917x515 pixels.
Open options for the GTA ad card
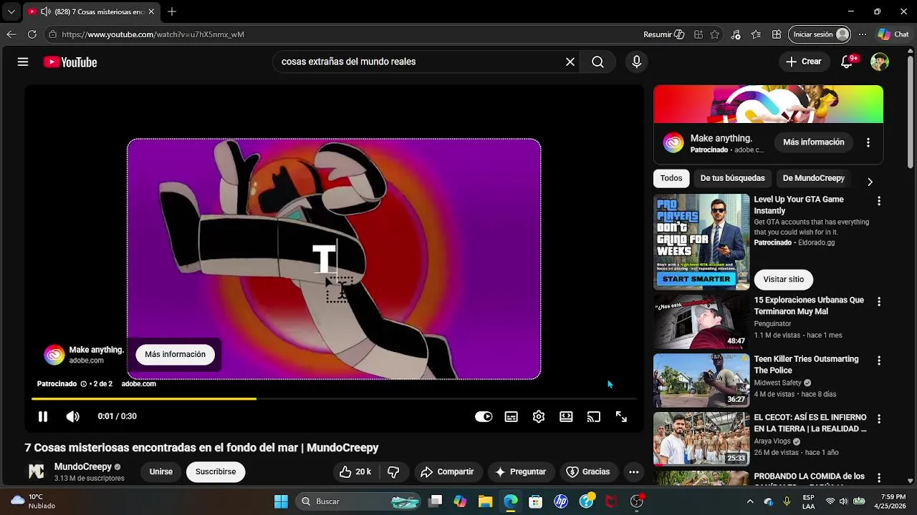click(x=879, y=201)
